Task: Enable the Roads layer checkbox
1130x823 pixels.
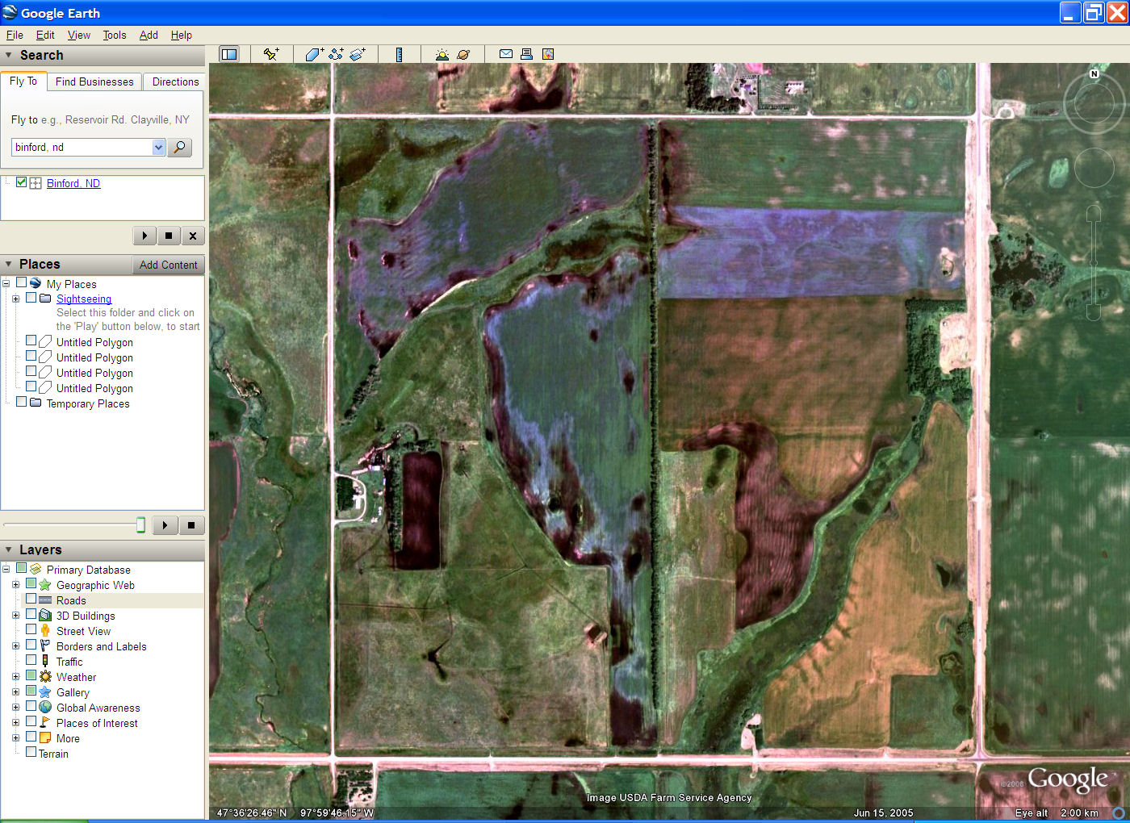Action: (31, 599)
